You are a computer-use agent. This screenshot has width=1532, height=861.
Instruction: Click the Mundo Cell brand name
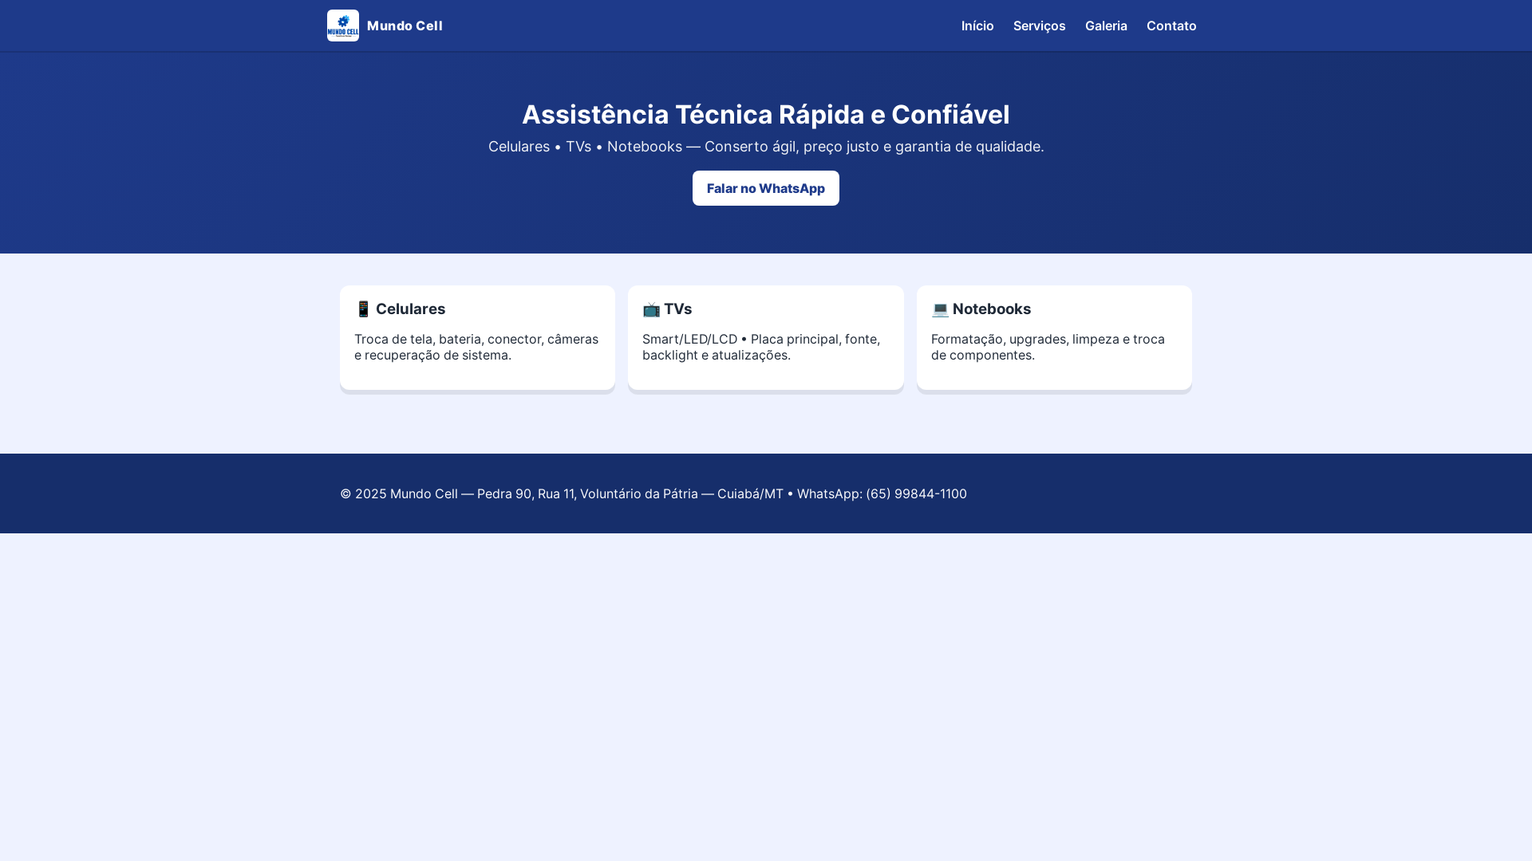[405, 26]
